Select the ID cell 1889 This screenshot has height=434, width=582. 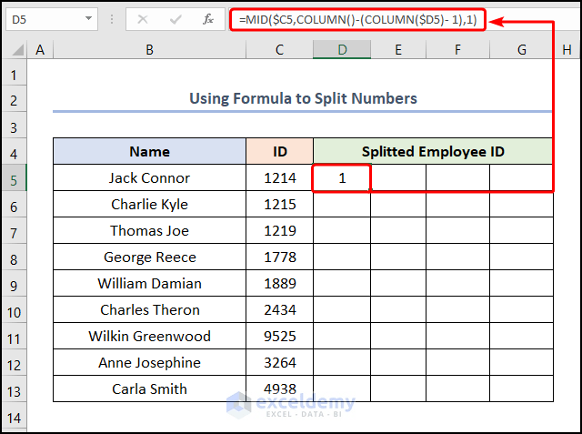(x=279, y=283)
